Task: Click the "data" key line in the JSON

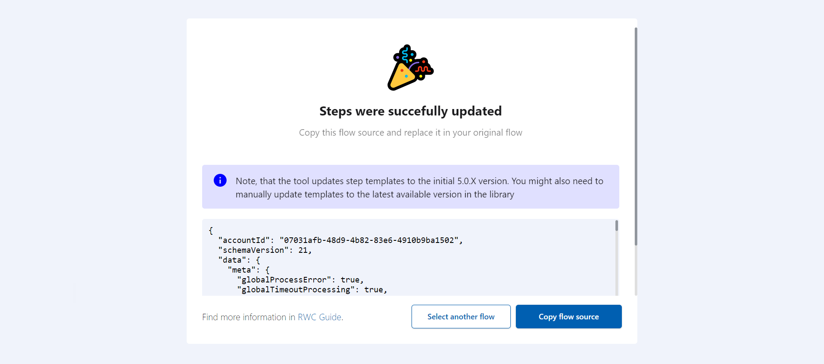Action: (239, 260)
